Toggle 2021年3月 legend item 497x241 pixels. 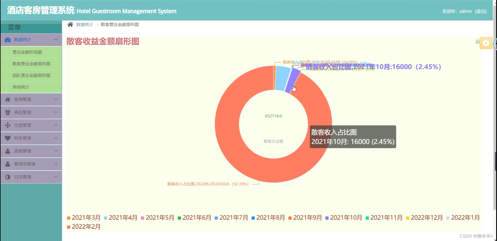point(84,218)
